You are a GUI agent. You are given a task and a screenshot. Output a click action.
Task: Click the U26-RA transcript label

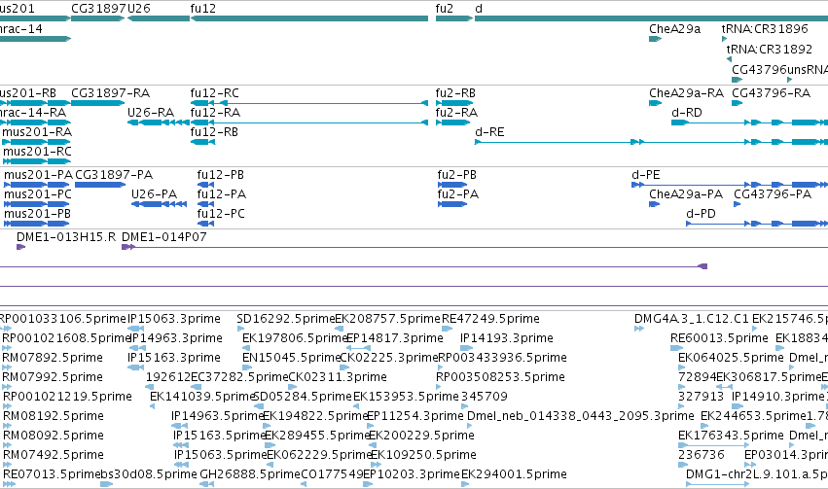[x=151, y=113]
